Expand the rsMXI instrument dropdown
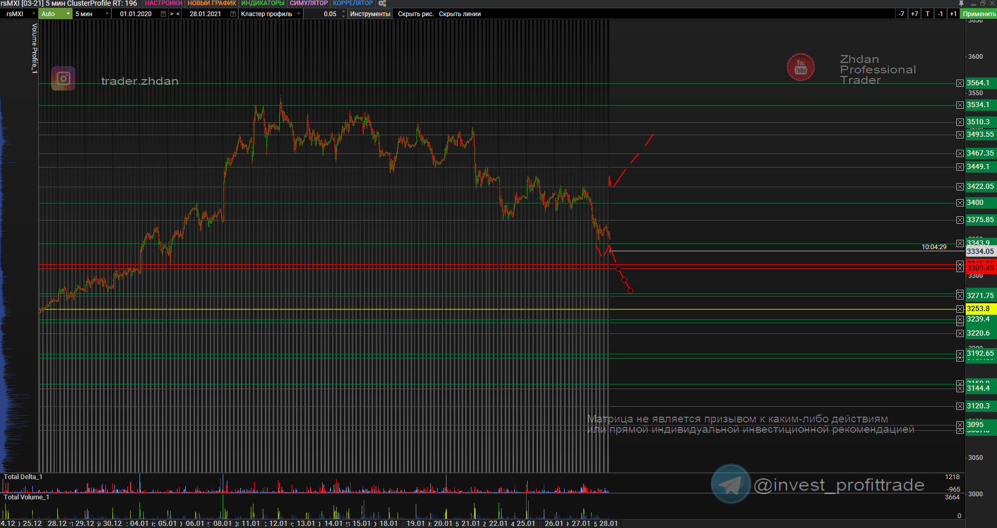The width and height of the screenshot is (997, 528). coord(34,14)
